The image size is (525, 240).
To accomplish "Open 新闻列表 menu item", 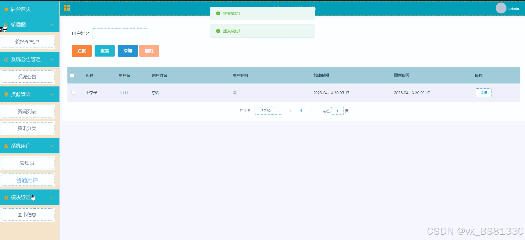I will [x=28, y=111].
